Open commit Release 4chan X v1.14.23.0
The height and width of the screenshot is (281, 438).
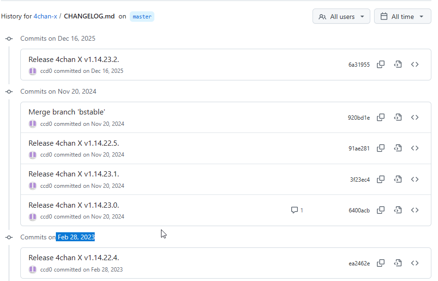point(74,205)
